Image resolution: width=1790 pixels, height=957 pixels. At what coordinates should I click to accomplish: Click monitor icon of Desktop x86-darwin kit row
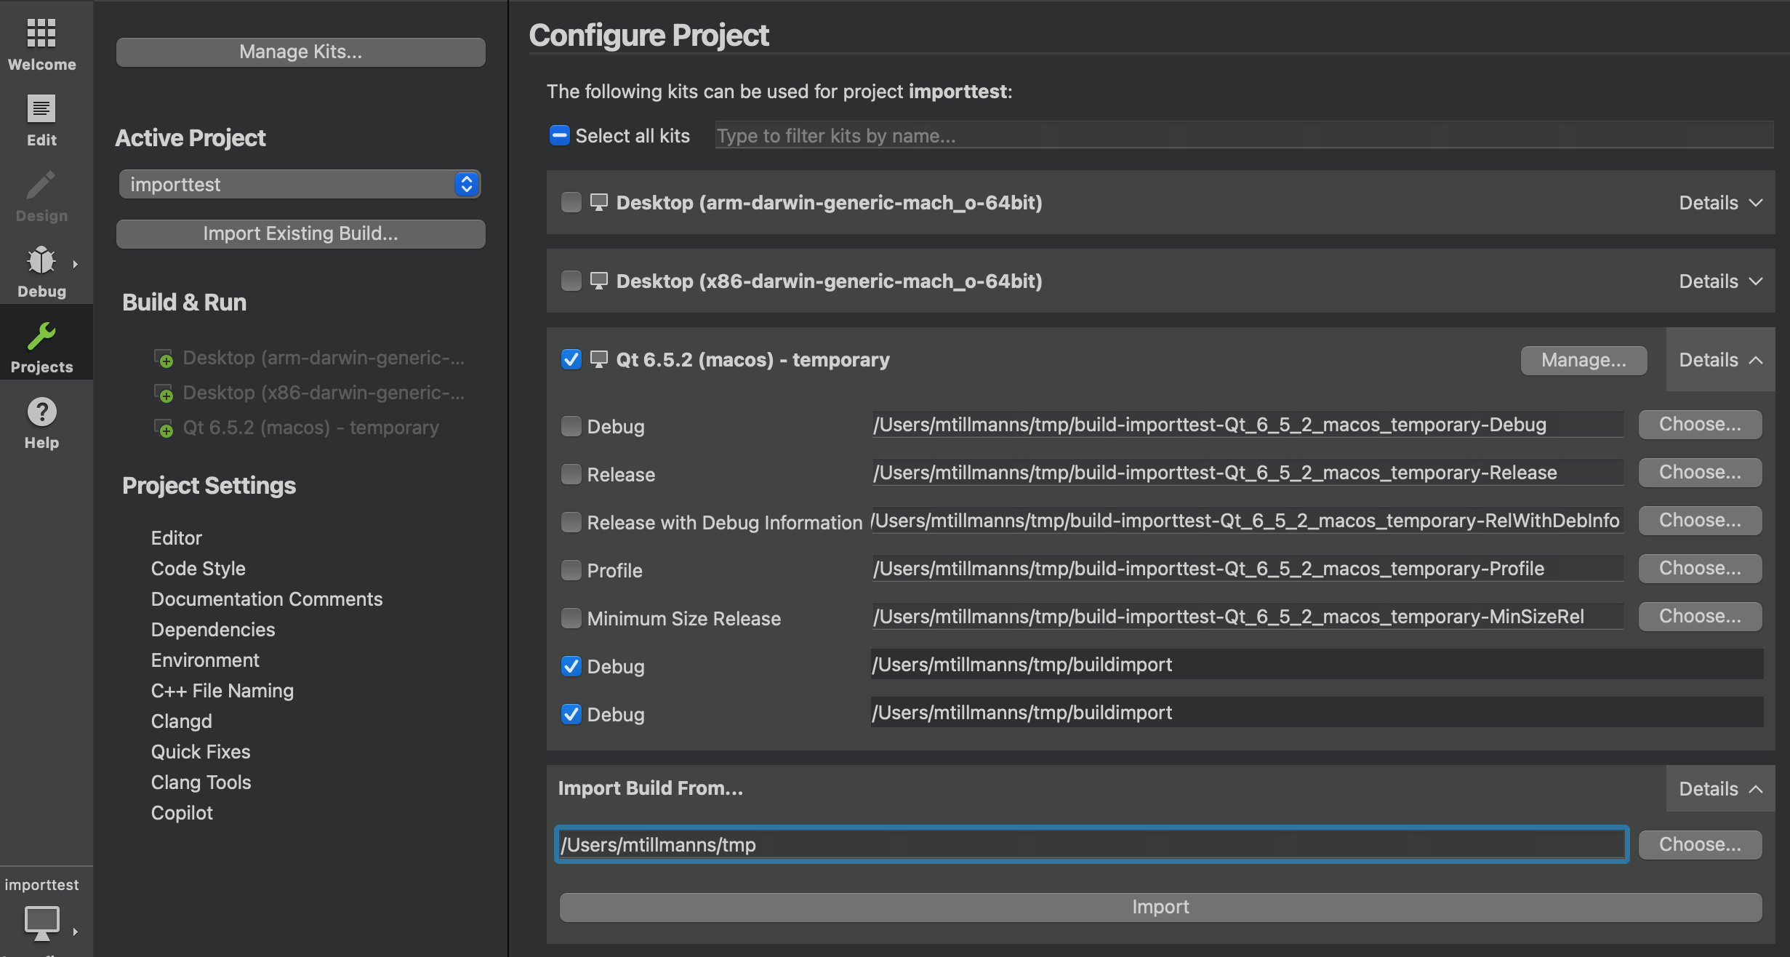598,281
